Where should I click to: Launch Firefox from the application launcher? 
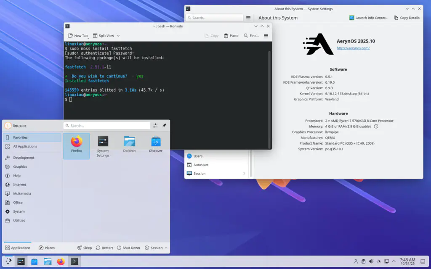(76, 143)
